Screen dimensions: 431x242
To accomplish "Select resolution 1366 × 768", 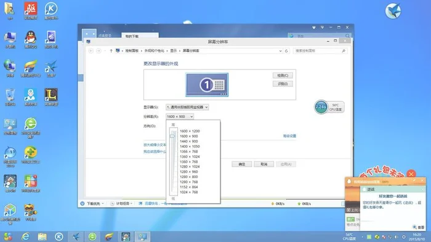I will click(189, 152).
